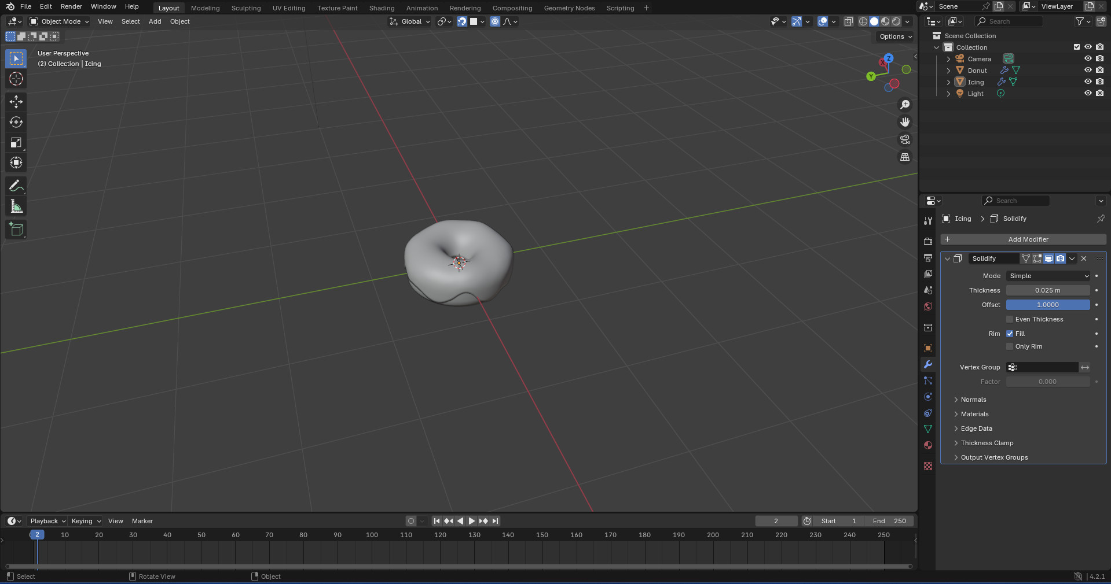This screenshot has width=1111, height=584.
Task: Select the Cursor tool in toolbar
Action: pyautogui.click(x=16, y=79)
